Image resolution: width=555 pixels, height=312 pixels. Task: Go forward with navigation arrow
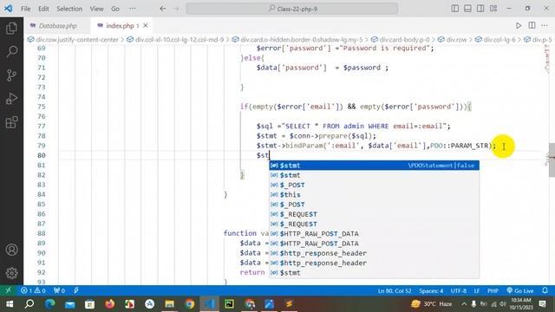(176, 9)
